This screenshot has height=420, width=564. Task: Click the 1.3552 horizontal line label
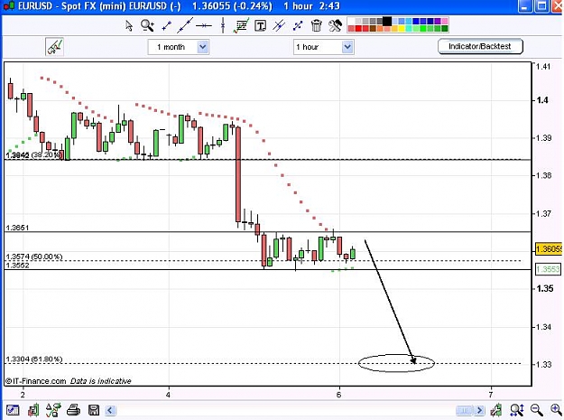[x=17, y=266]
